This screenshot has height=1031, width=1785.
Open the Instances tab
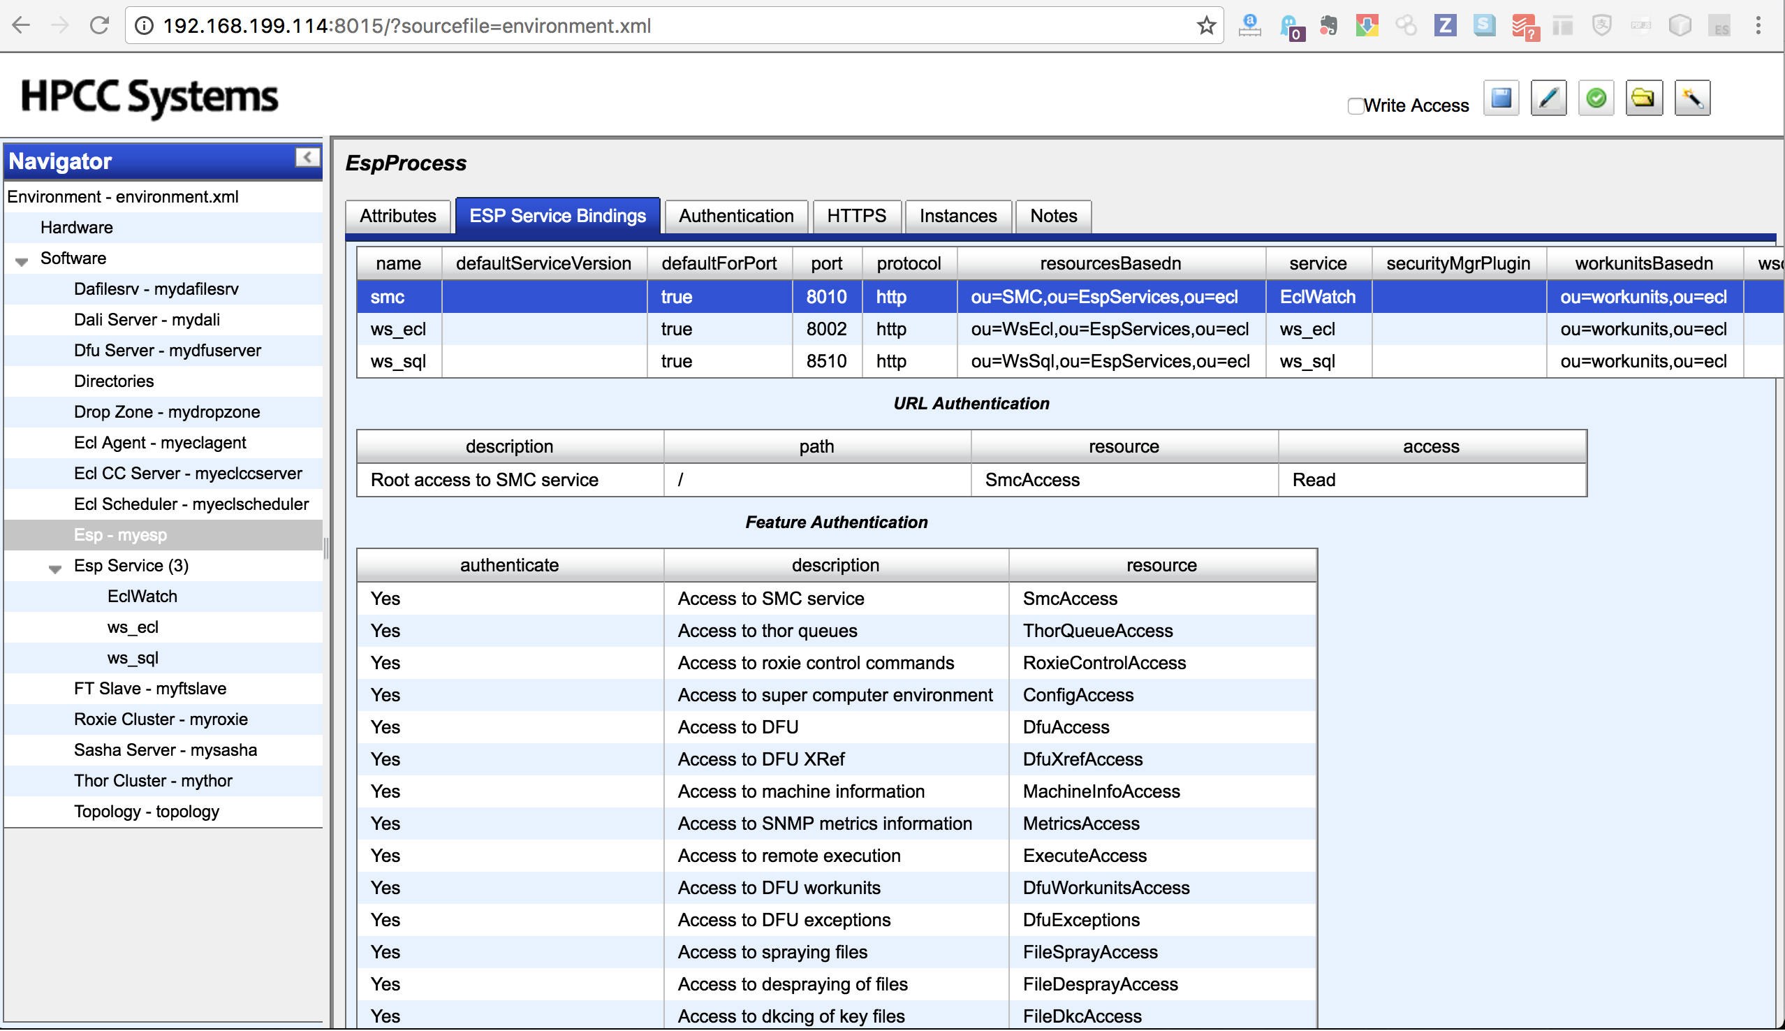[957, 216]
